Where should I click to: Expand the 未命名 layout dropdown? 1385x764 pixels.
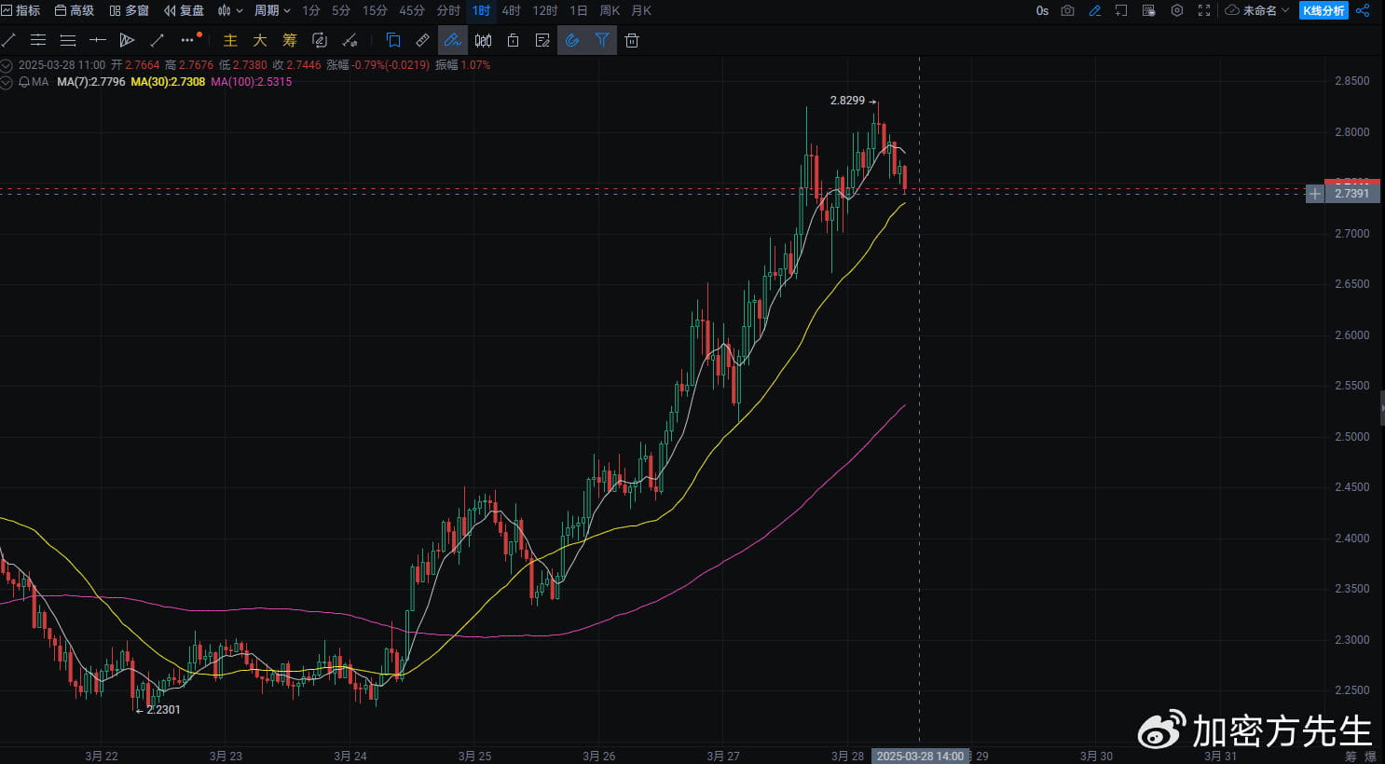point(1257,10)
